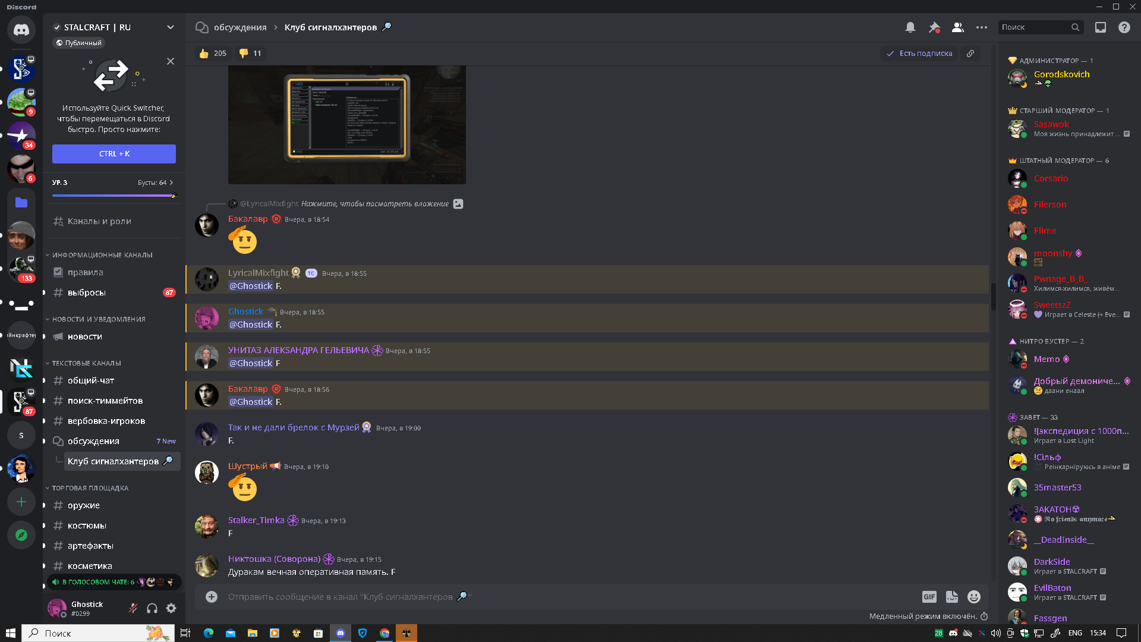The image size is (1141, 642).
Task: Explore discoverable servers compass icon
Action: coord(21,535)
